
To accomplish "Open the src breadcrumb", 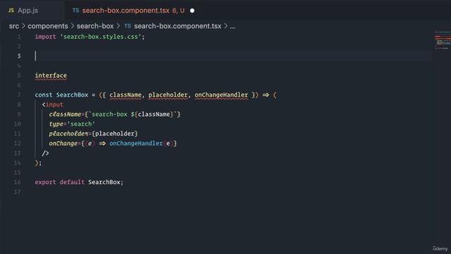I will tap(14, 26).
